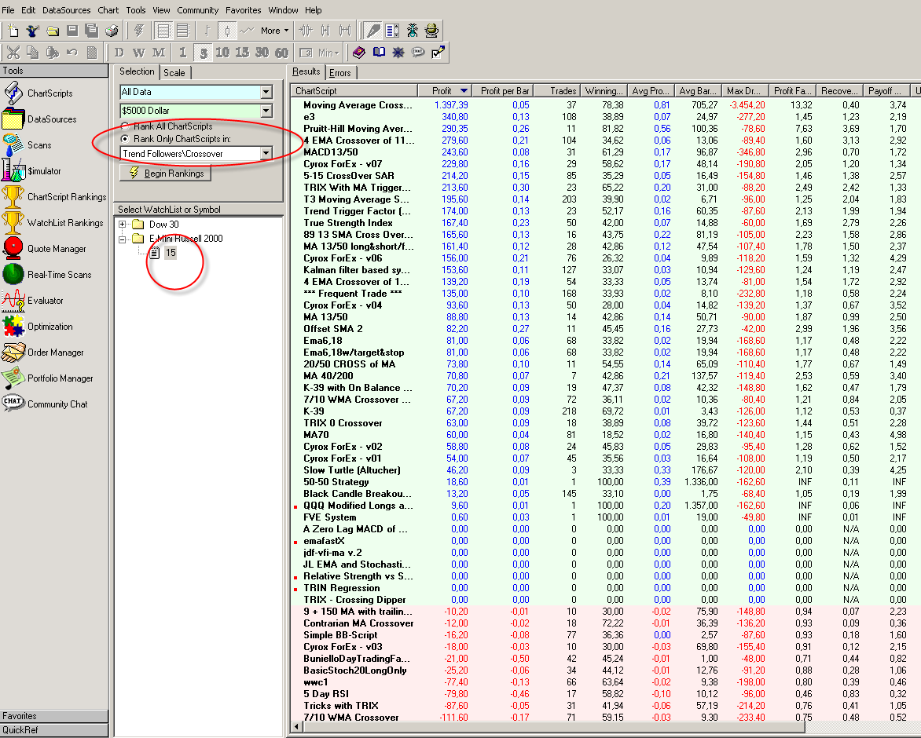921x738 pixels.
Task: Click the Save disk icon
Action: tap(72, 31)
